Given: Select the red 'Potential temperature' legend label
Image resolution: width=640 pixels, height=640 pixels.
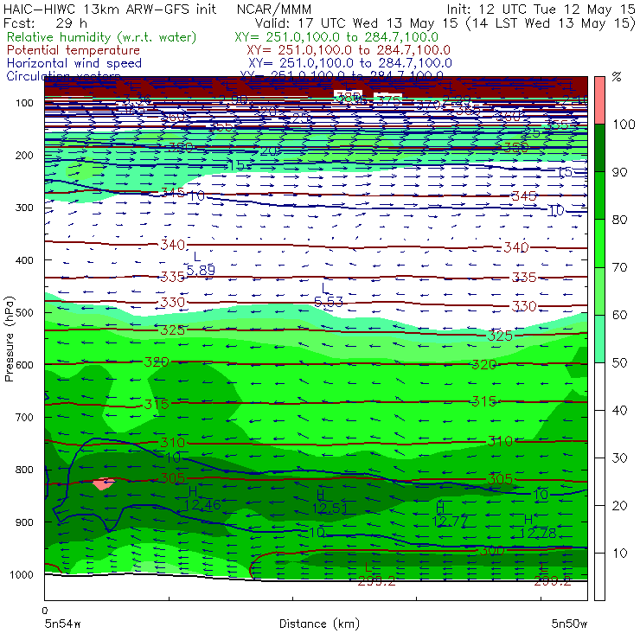Looking at the screenshot, I should coord(74,50).
